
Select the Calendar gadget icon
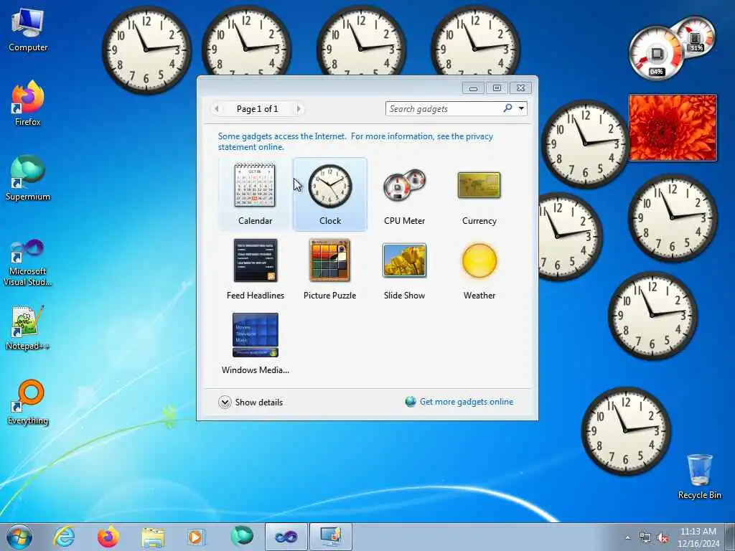(255, 186)
